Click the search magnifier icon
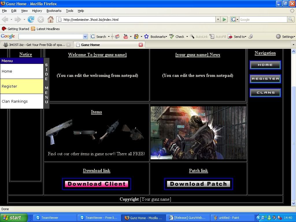The image size is (296, 222). 291,20
